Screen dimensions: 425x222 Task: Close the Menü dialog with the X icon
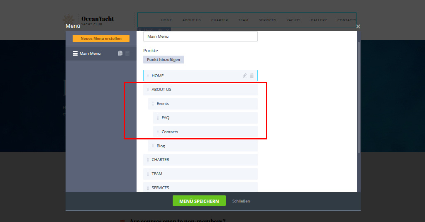(x=358, y=27)
